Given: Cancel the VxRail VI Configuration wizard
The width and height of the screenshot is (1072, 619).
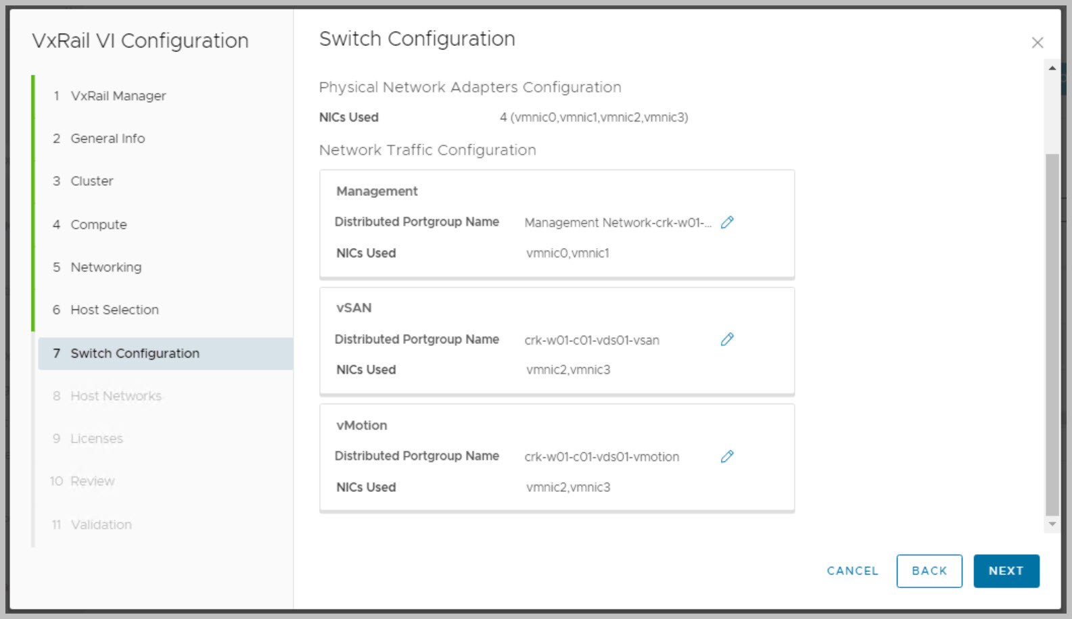Looking at the screenshot, I should (852, 571).
